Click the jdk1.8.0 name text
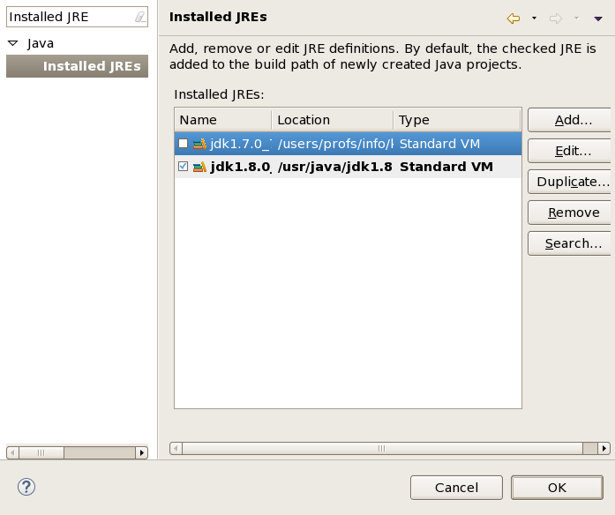This screenshot has height=515, width=615. coord(240,167)
